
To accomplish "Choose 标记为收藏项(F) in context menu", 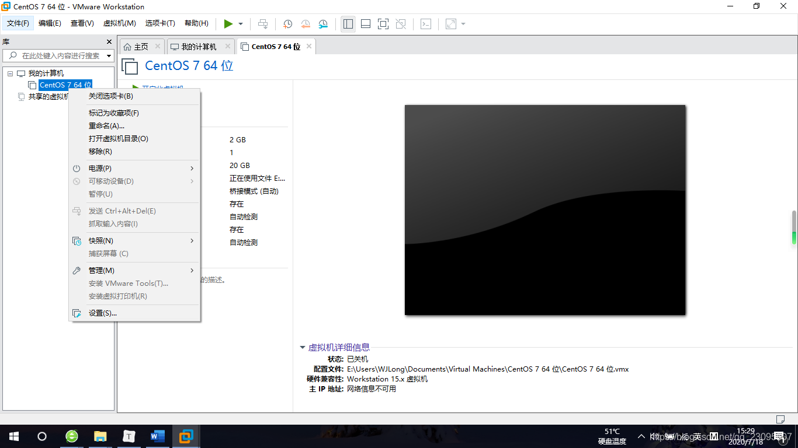I will 135,113.
